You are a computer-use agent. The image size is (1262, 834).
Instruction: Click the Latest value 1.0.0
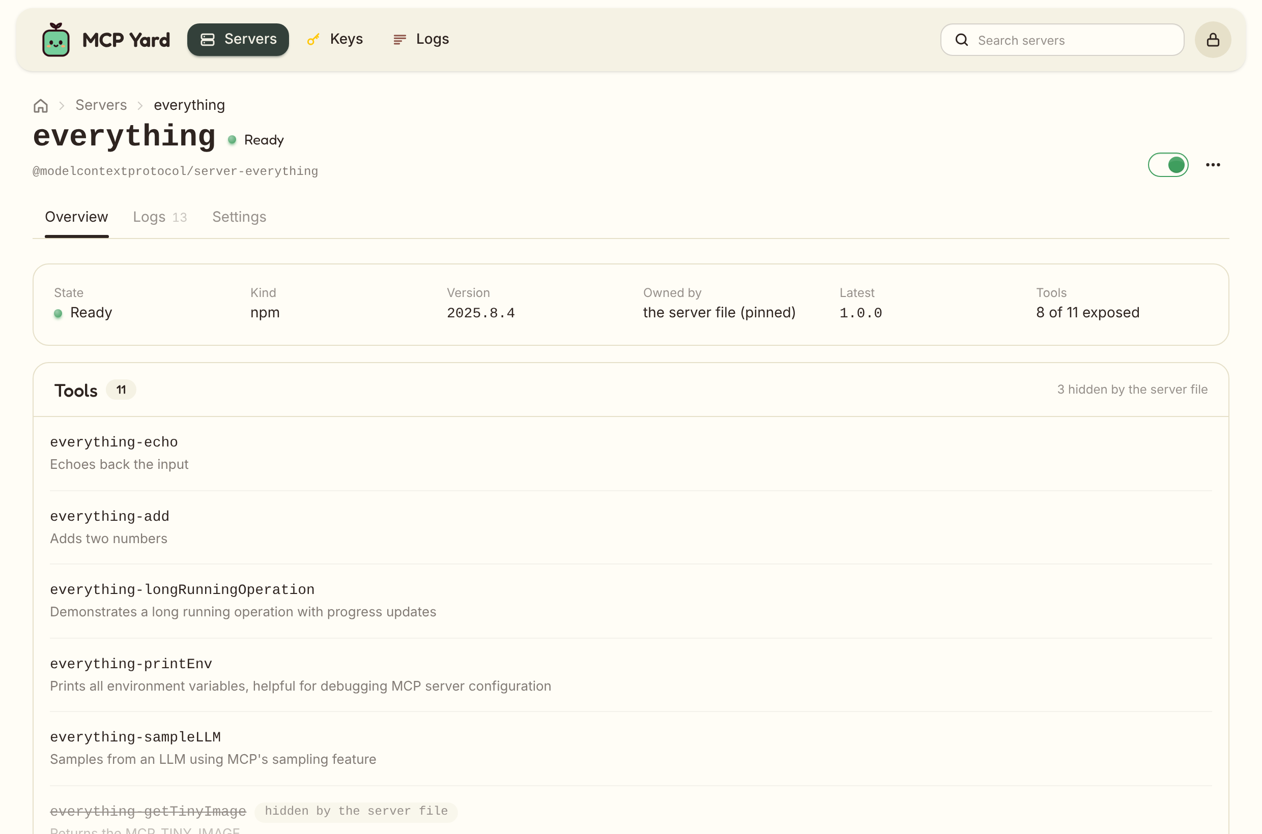tap(861, 313)
